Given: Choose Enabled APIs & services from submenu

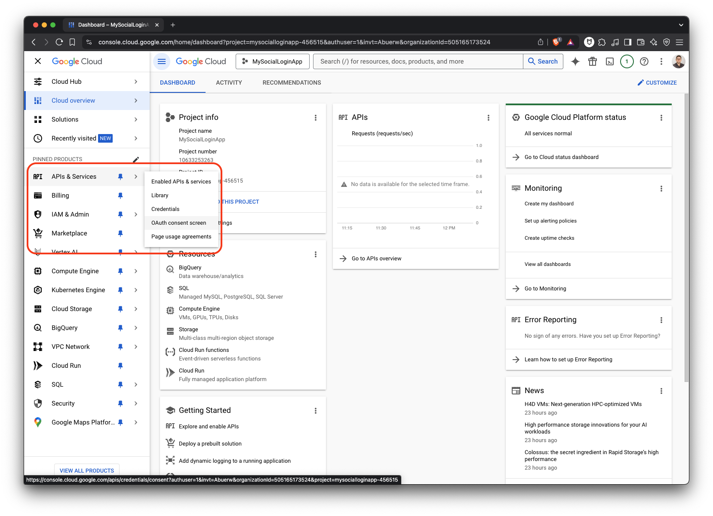Looking at the screenshot, I should (x=181, y=182).
